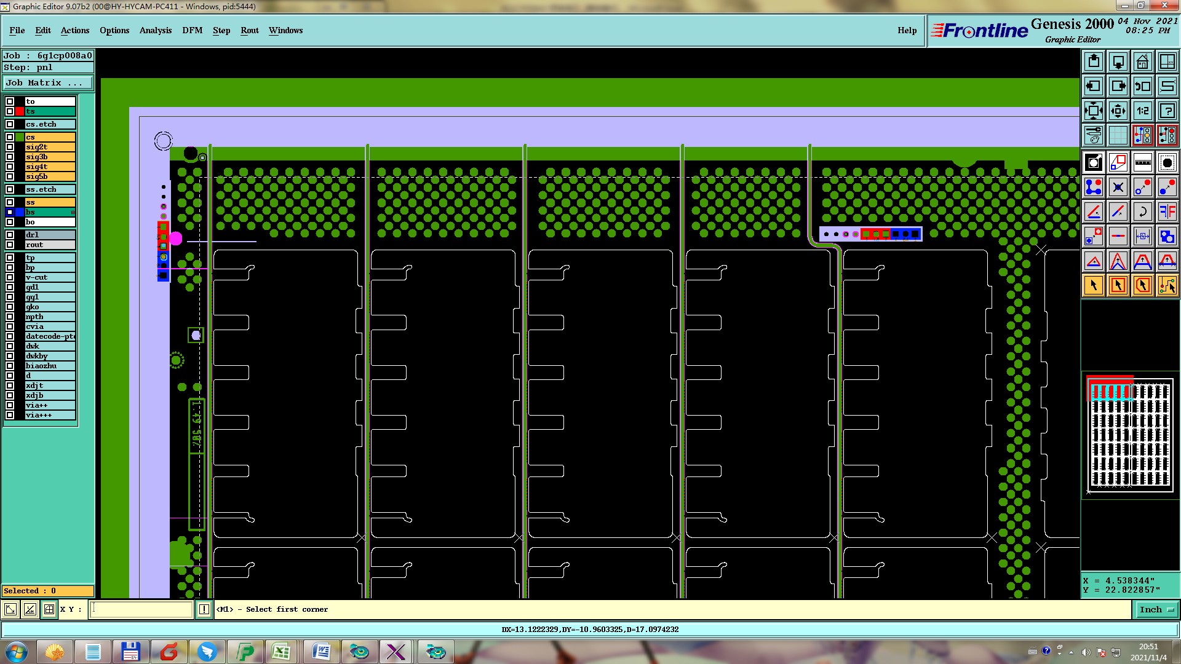This screenshot has width=1181, height=664.
Task: Toggle the v-cut layer checkbox
Action: tap(10, 277)
